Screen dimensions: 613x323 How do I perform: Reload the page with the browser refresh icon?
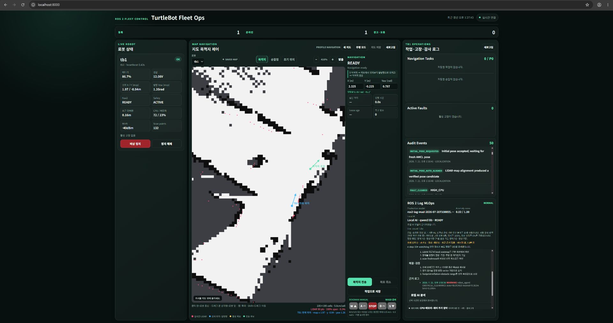point(23,5)
